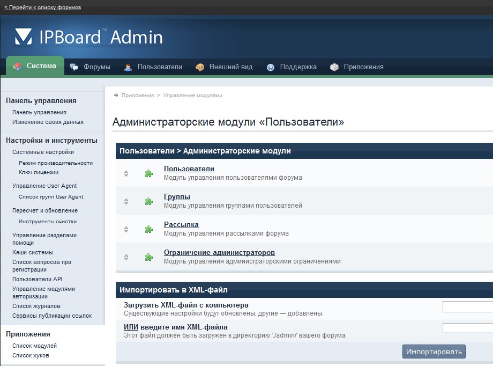Focus the XML file upload field

pos(467,306)
